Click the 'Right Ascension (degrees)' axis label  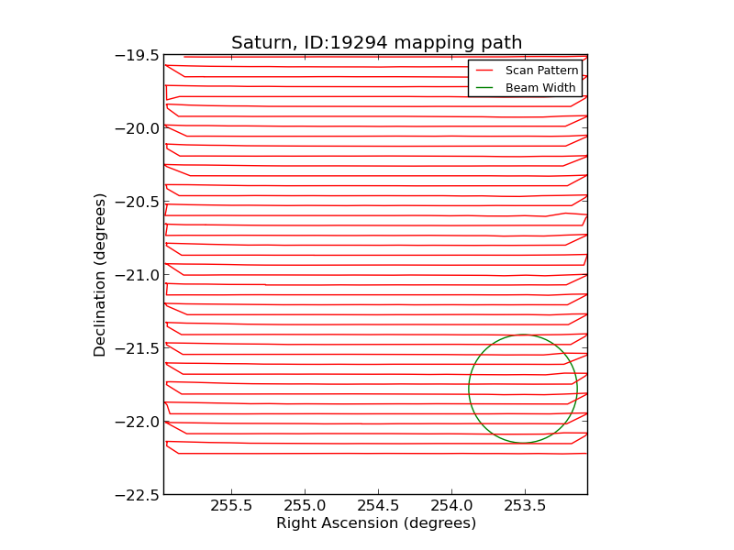click(376, 522)
